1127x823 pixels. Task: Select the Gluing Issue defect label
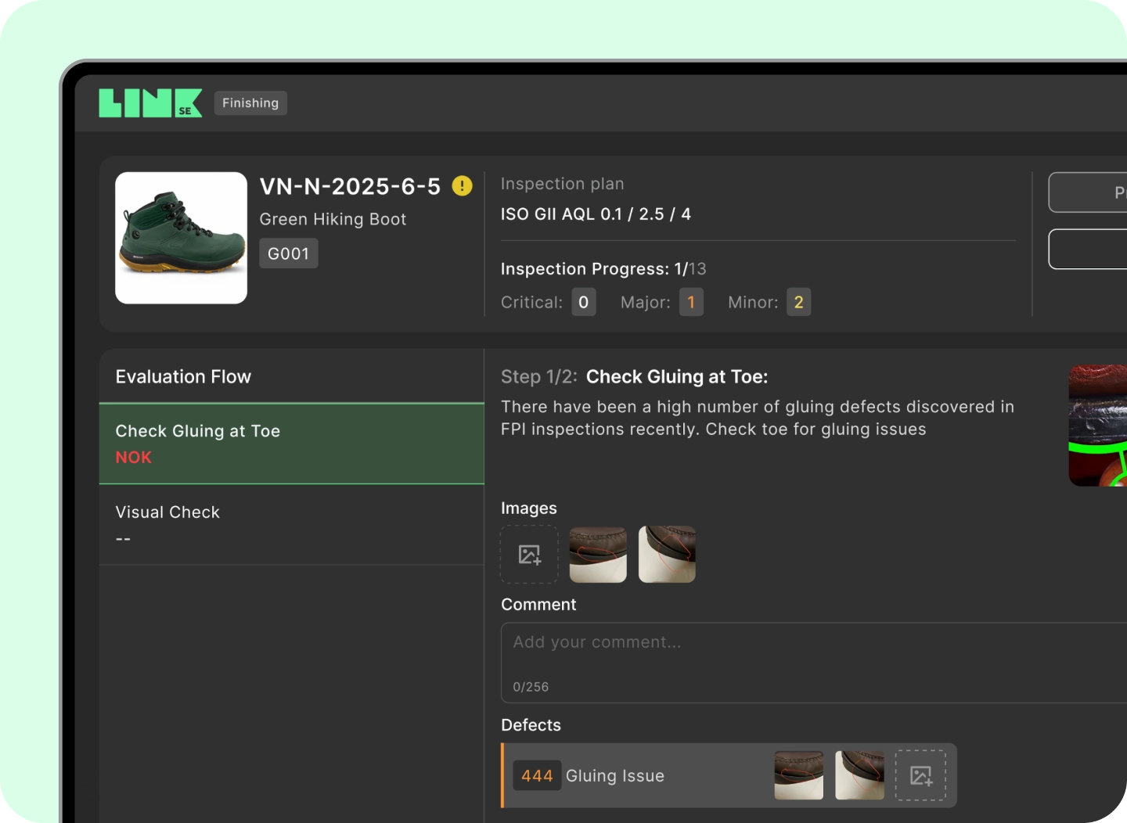coord(615,776)
